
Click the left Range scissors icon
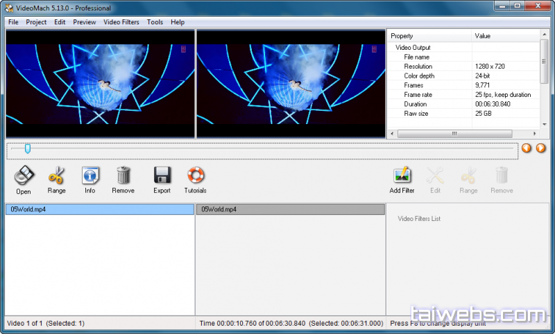click(x=56, y=176)
